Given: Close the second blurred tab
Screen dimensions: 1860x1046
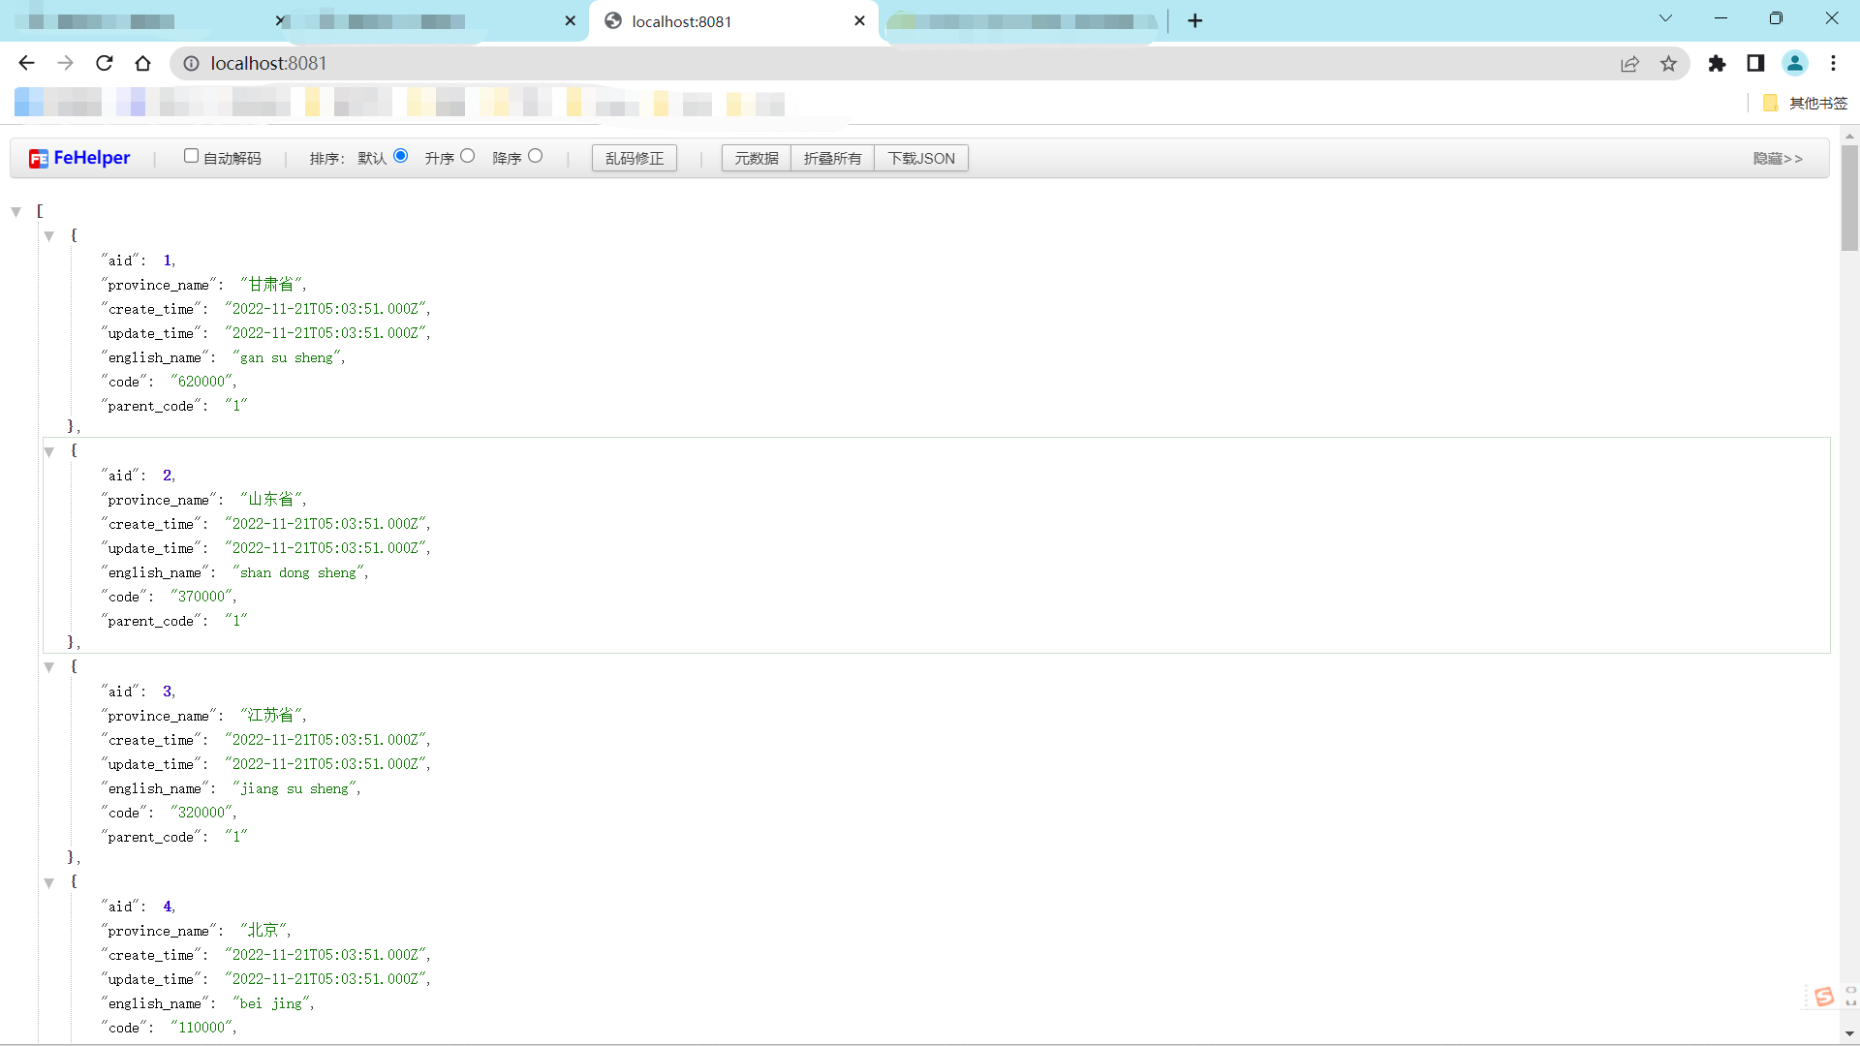Looking at the screenshot, I should (x=570, y=20).
